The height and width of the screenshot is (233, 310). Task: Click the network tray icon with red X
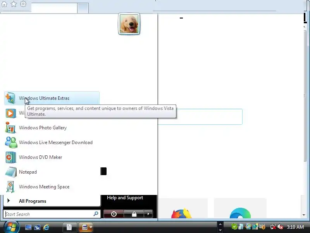(273, 226)
